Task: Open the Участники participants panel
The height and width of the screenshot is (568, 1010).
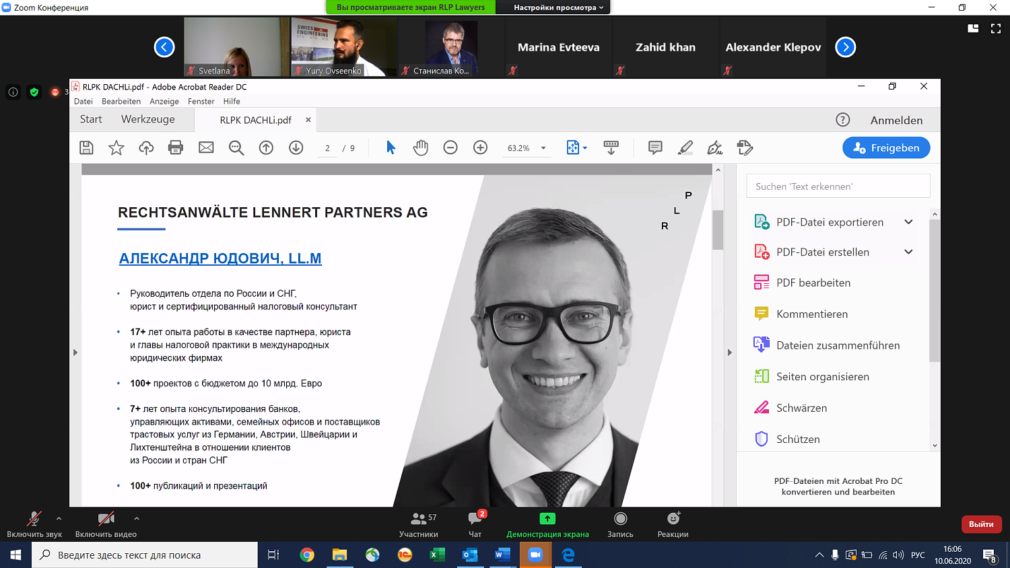Action: pyautogui.click(x=419, y=524)
